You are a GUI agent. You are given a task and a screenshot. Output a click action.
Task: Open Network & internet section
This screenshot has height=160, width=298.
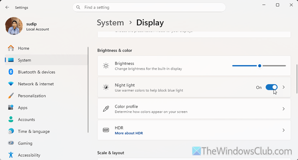tap(46, 84)
